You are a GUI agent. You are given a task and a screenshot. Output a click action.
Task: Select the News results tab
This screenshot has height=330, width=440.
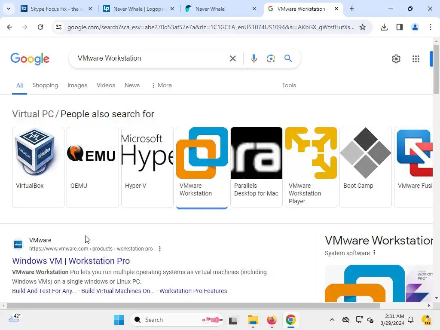(132, 86)
